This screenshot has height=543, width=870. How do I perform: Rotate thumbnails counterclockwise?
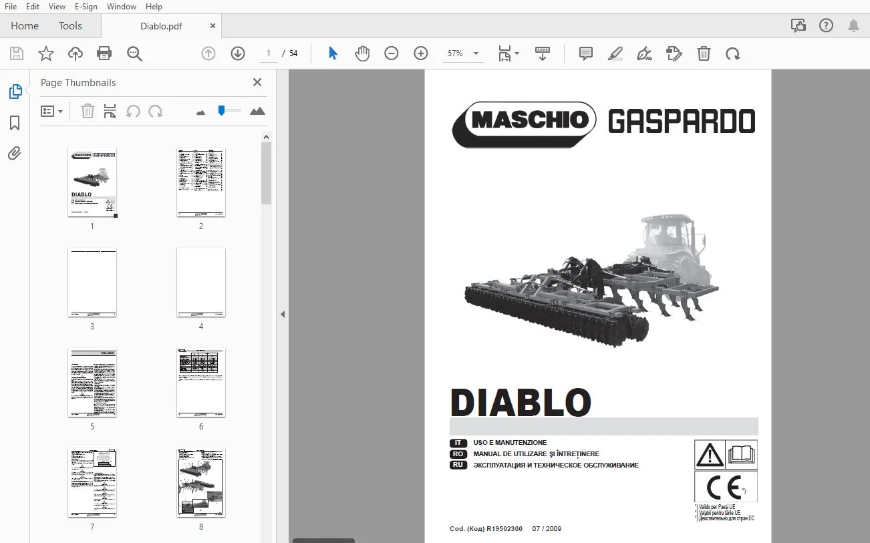[x=133, y=111]
